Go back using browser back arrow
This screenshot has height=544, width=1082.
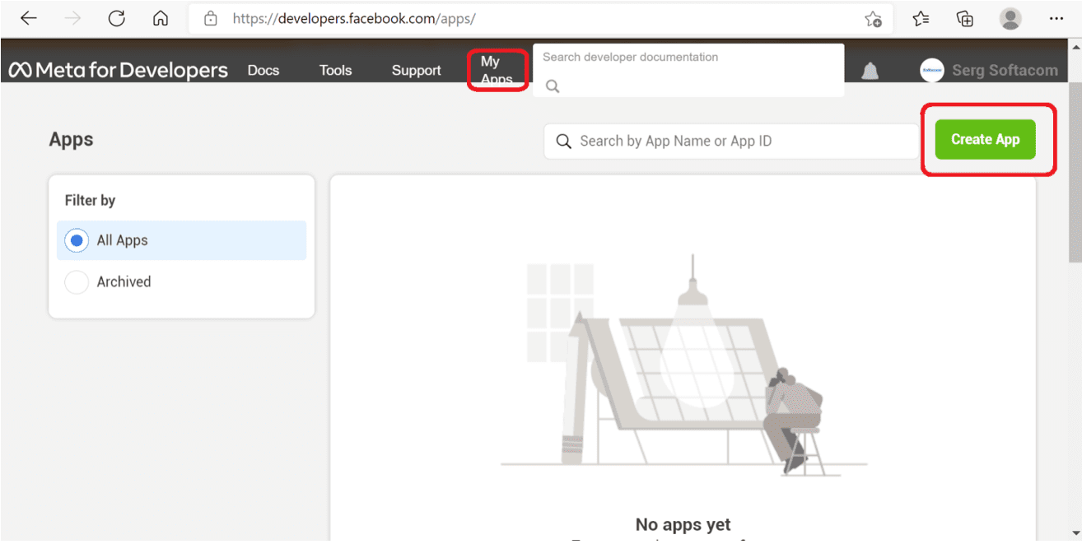29,18
